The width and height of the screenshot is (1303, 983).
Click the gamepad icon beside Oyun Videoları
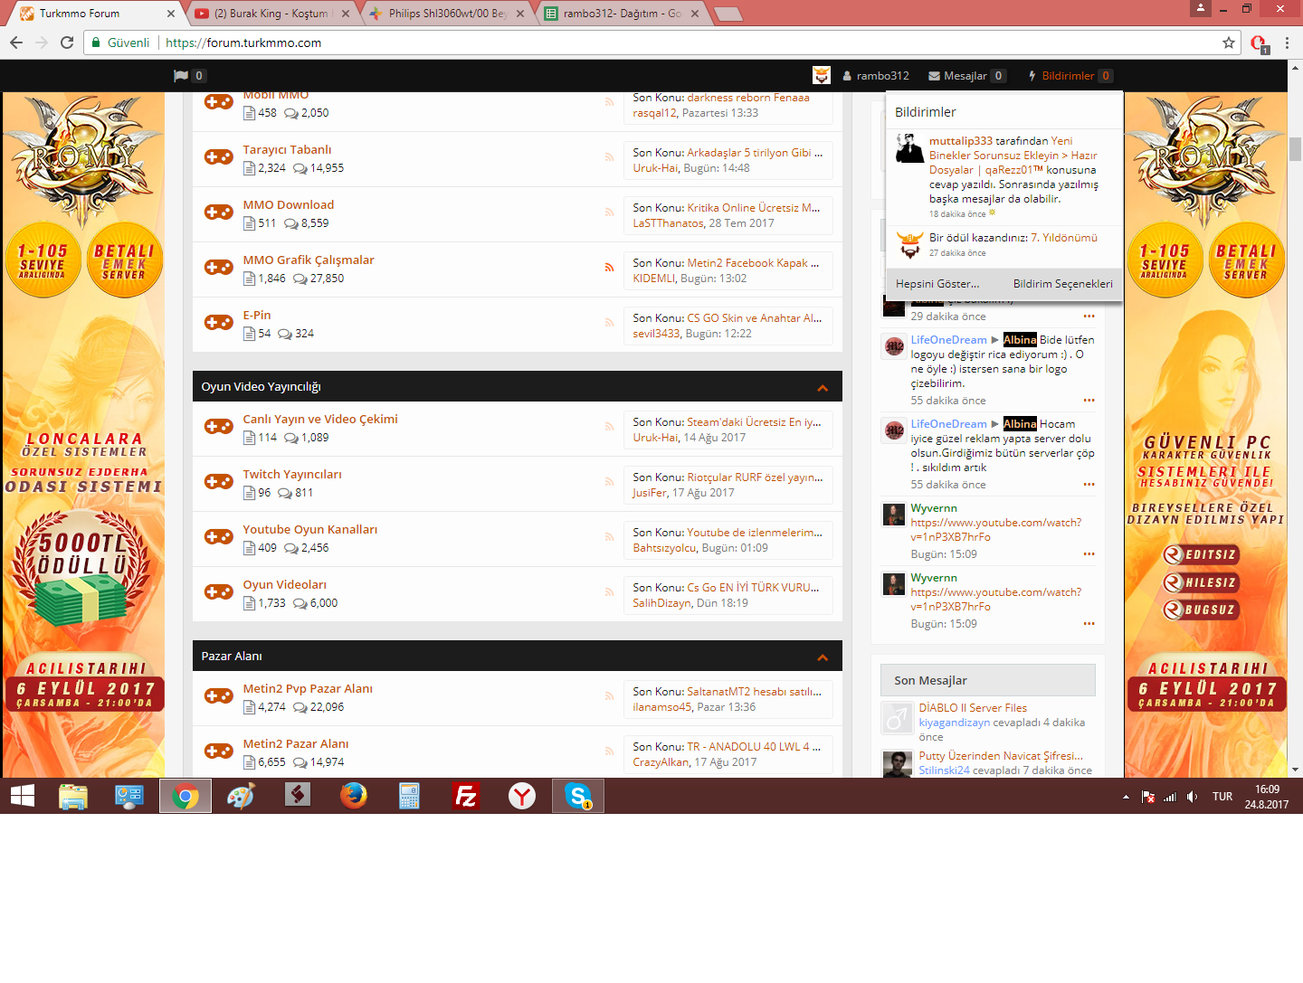tap(218, 592)
